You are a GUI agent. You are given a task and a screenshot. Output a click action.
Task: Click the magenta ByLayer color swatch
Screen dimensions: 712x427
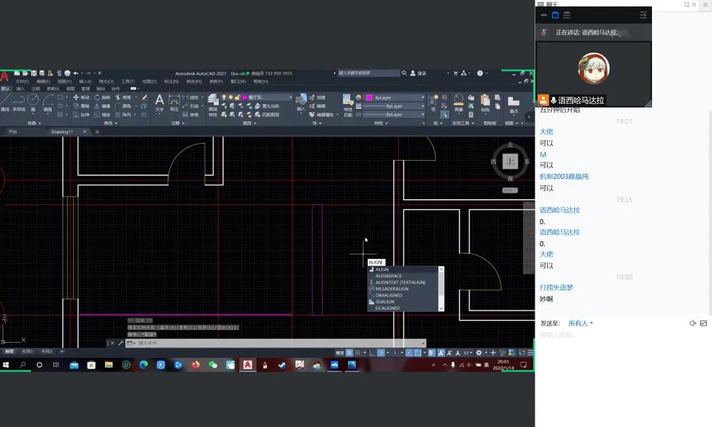point(369,98)
